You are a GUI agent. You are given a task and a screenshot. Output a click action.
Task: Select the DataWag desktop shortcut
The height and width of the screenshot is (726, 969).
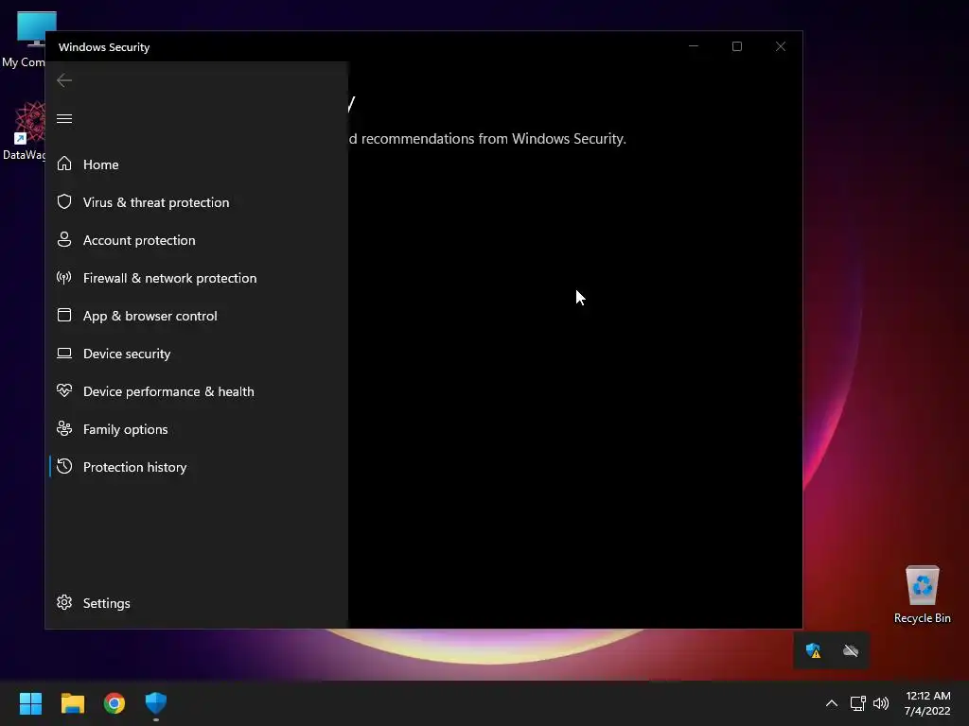(x=25, y=130)
